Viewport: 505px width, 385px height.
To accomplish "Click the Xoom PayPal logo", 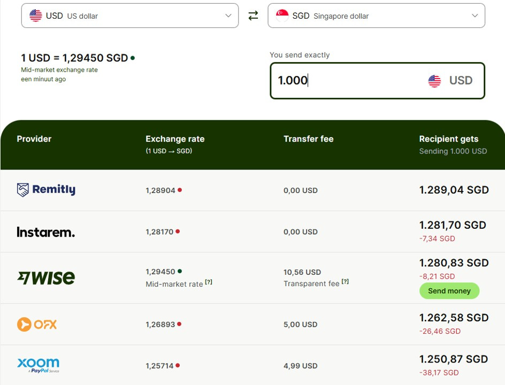I will (x=39, y=365).
